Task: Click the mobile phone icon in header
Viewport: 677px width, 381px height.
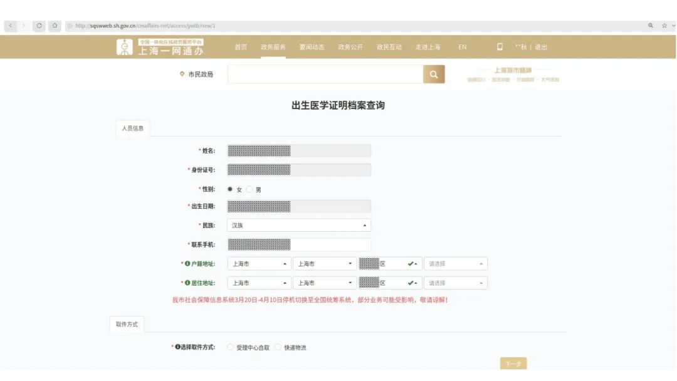Action: point(500,46)
